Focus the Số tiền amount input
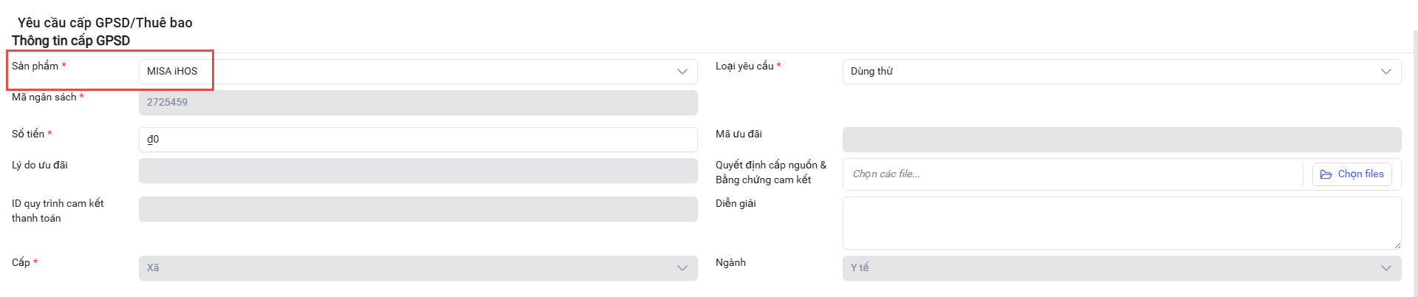 click(418, 140)
